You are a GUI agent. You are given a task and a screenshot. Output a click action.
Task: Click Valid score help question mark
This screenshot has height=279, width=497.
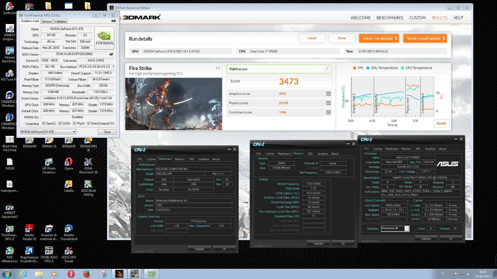(x=327, y=69)
